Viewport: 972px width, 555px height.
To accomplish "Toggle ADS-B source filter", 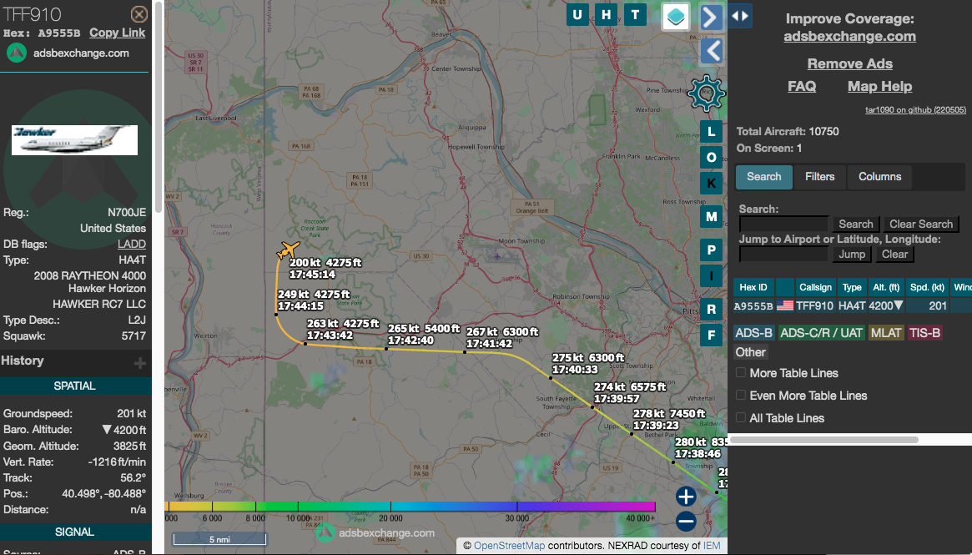I will (x=753, y=333).
